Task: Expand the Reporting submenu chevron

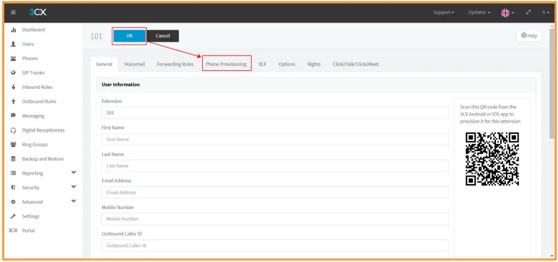Action: 73,173
